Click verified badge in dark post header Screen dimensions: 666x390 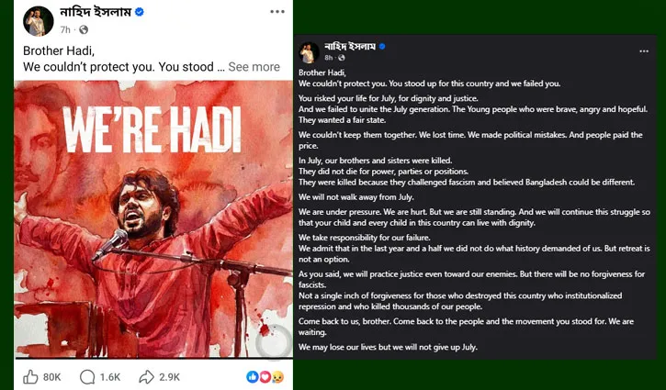pyautogui.click(x=381, y=46)
